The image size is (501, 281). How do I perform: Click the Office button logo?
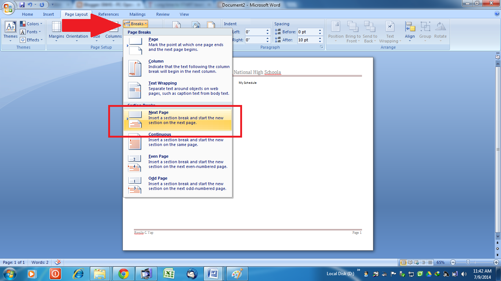tap(8, 7)
